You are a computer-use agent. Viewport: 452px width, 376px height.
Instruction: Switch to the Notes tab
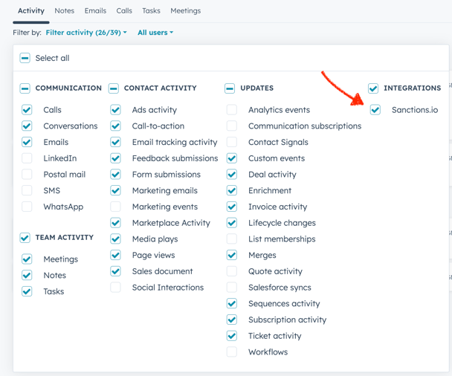[64, 11]
